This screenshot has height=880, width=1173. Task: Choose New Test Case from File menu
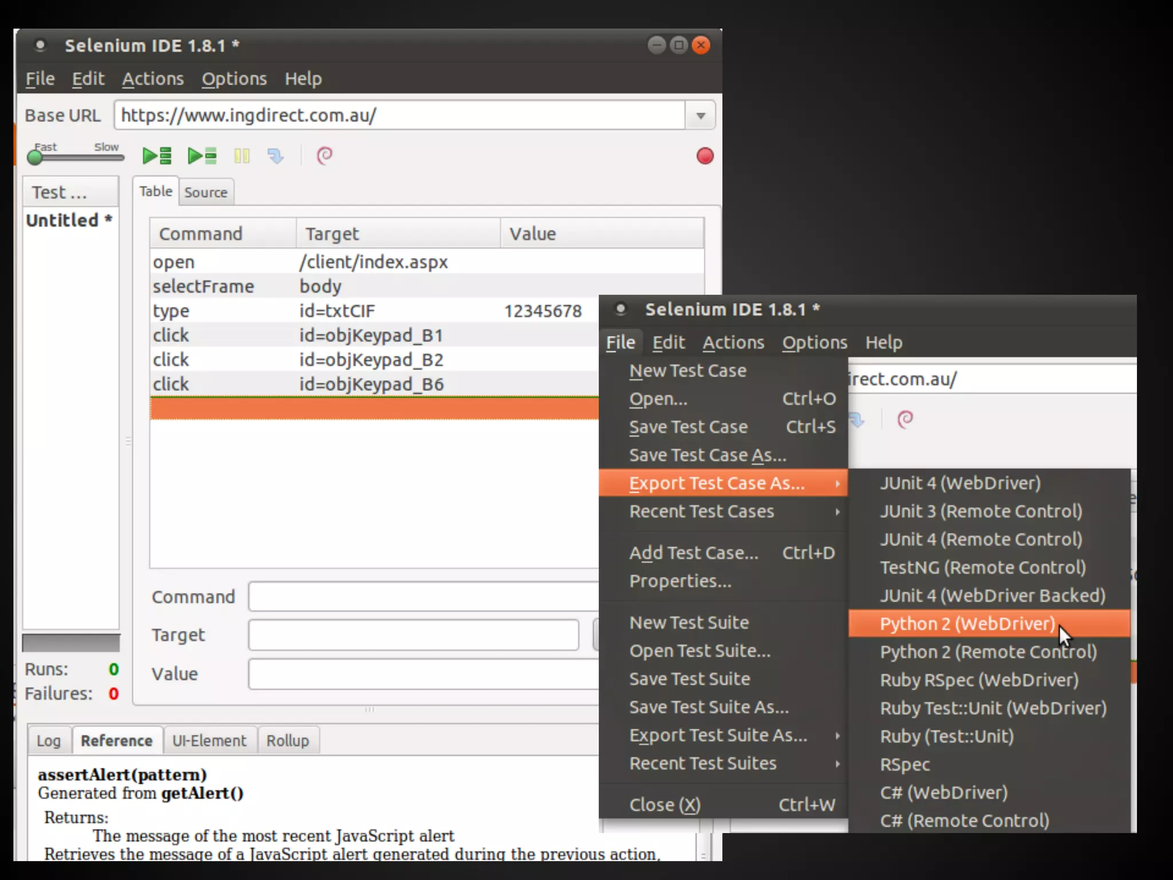click(x=723, y=371)
